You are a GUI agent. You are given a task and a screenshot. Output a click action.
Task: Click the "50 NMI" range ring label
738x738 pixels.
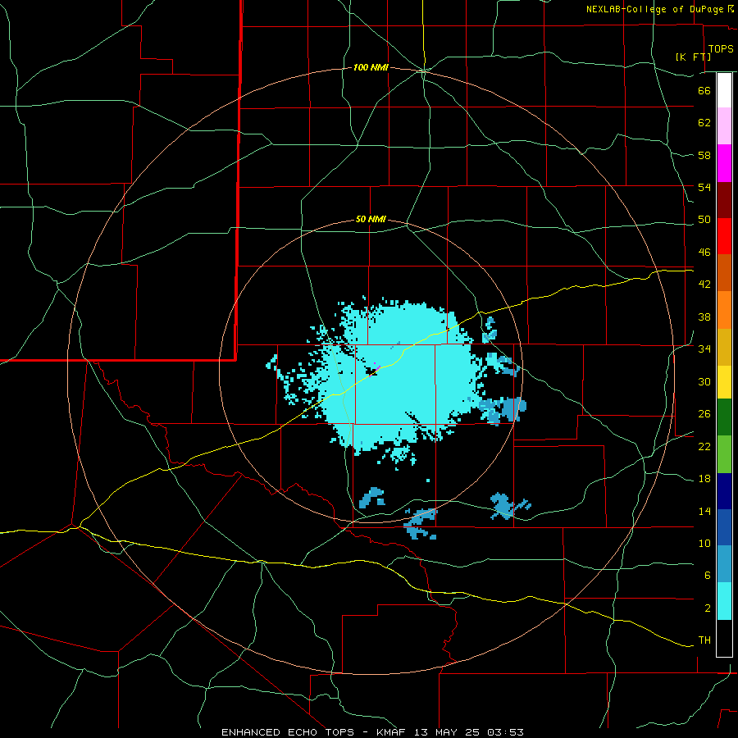pyautogui.click(x=371, y=219)
